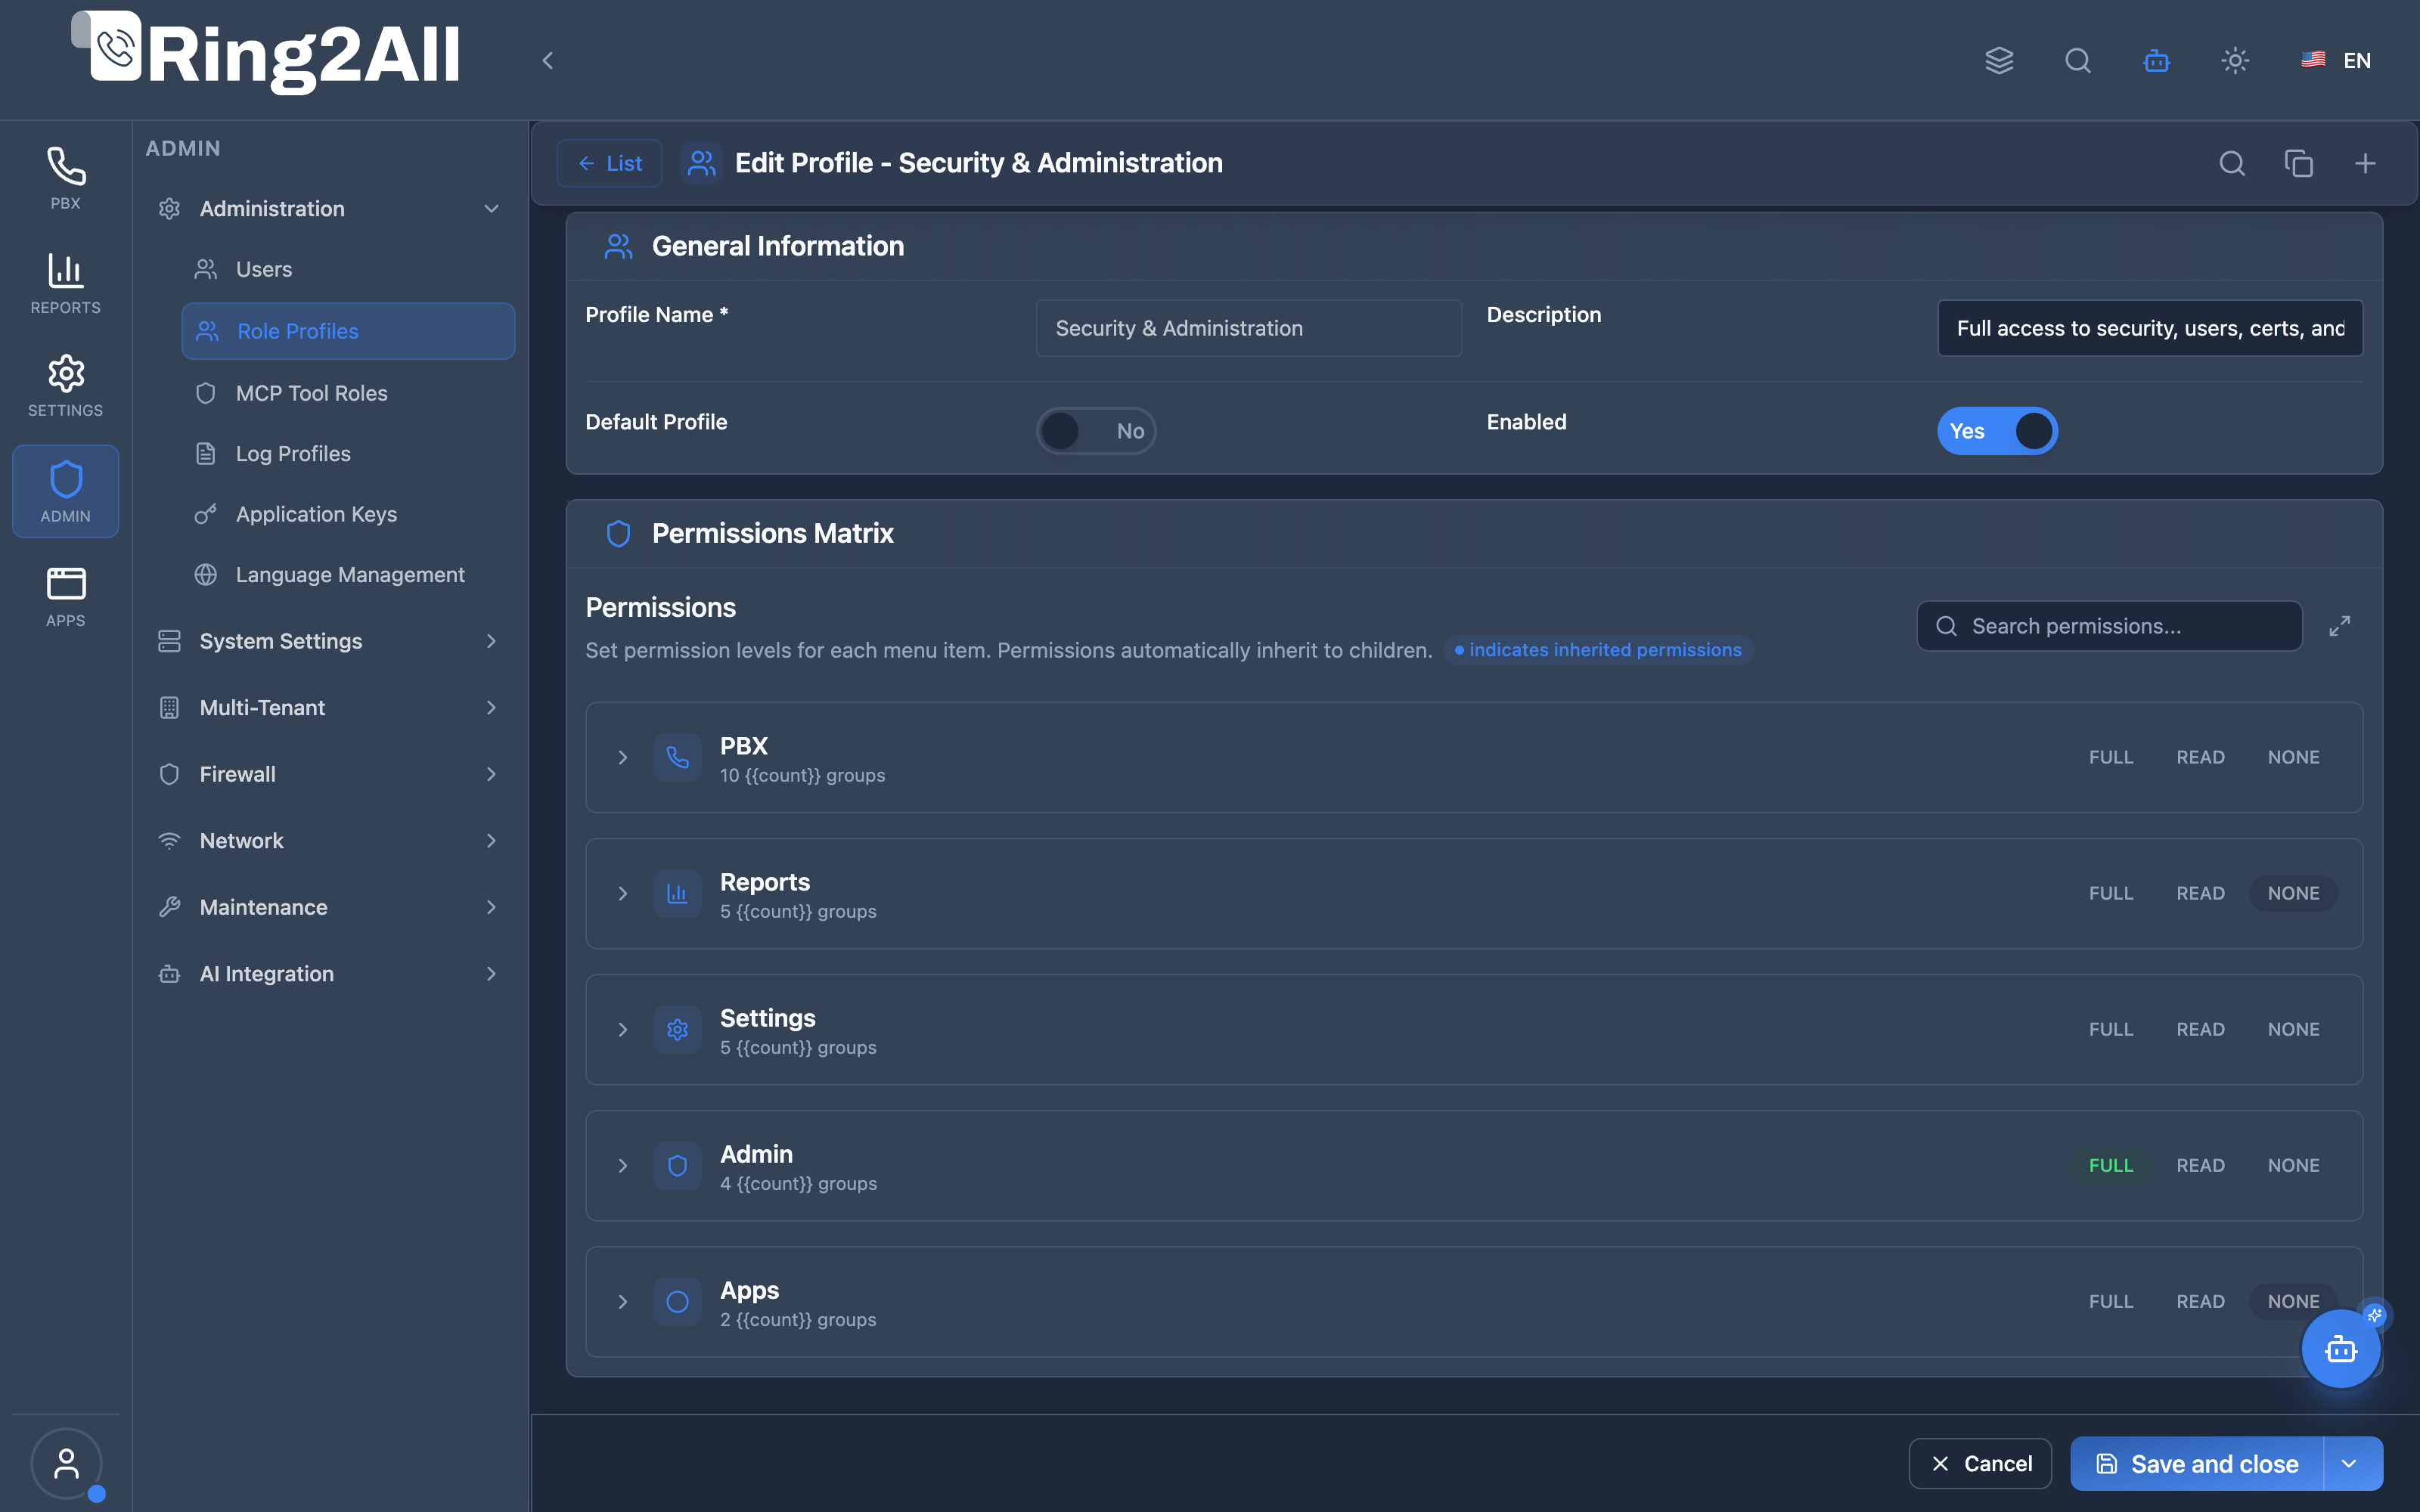Expand the Firewall menu
Viewport: 2420px width, 1512px height.
pyautogui.click(x=330, y=774)
